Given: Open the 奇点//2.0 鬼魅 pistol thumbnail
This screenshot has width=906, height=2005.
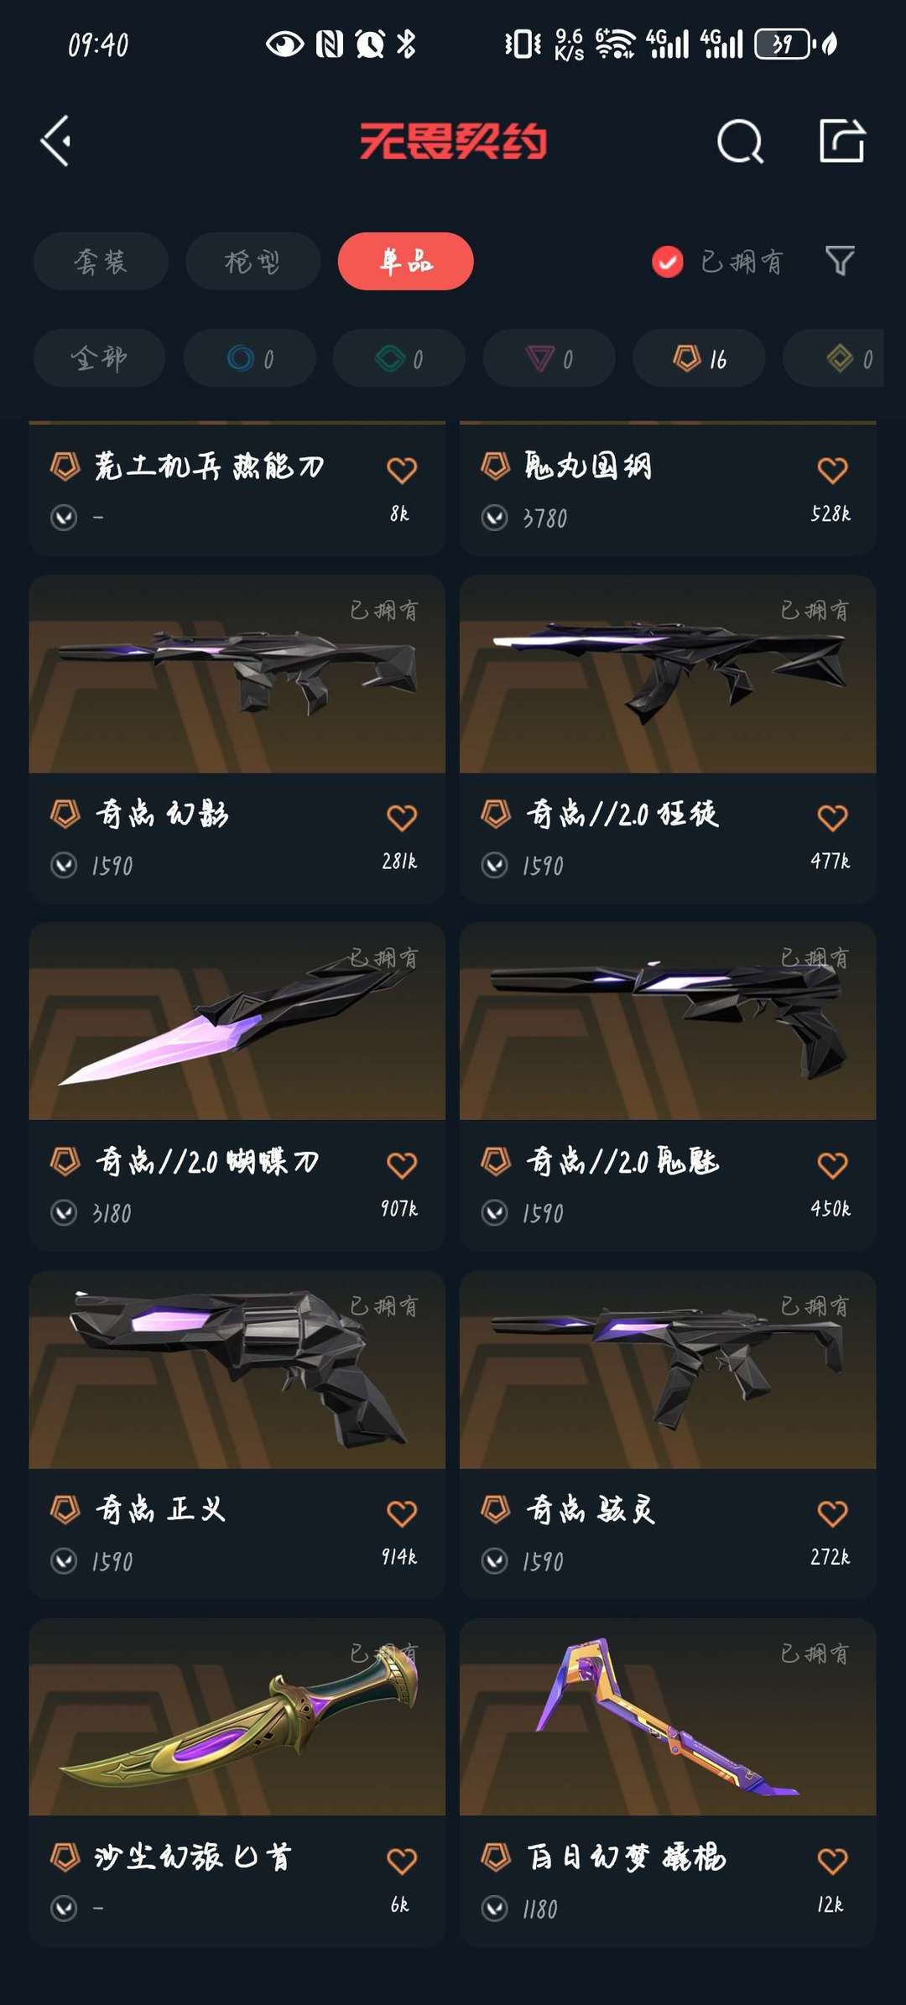Looking at the screenshot, I should (x=668, y=1021).
